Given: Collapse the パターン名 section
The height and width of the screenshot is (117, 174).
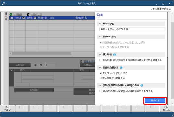Looking at the screenshot, I should tap(100, 24).
